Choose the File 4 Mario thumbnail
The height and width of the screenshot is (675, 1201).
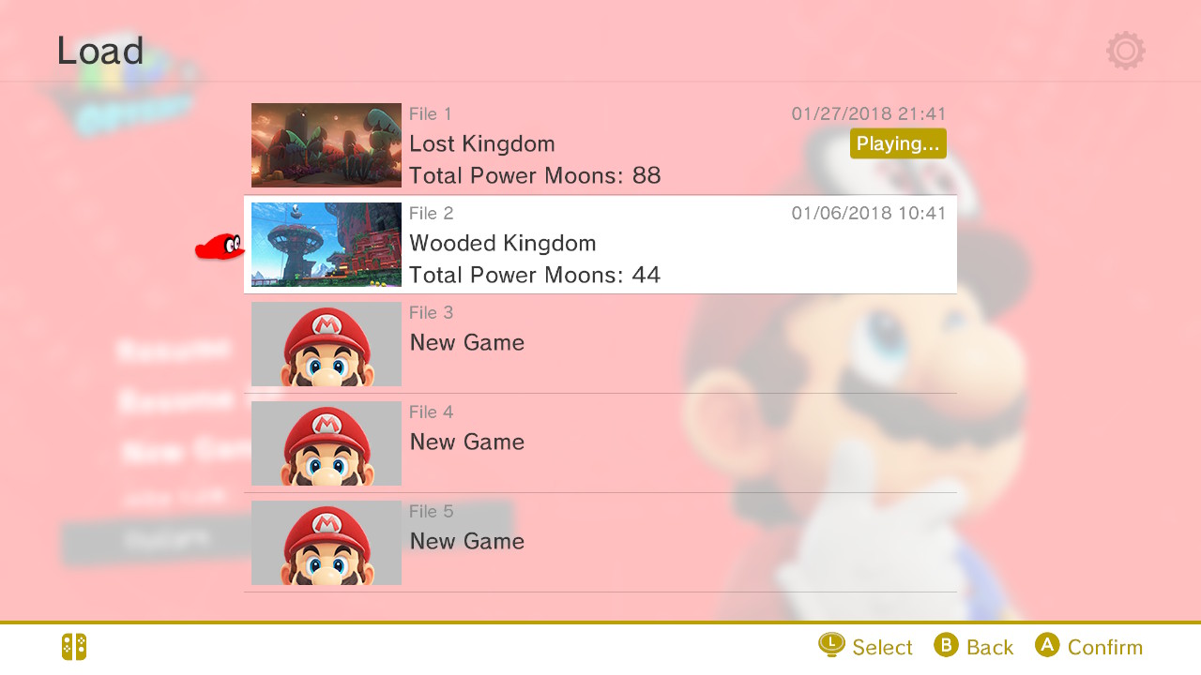pos(327,443)
